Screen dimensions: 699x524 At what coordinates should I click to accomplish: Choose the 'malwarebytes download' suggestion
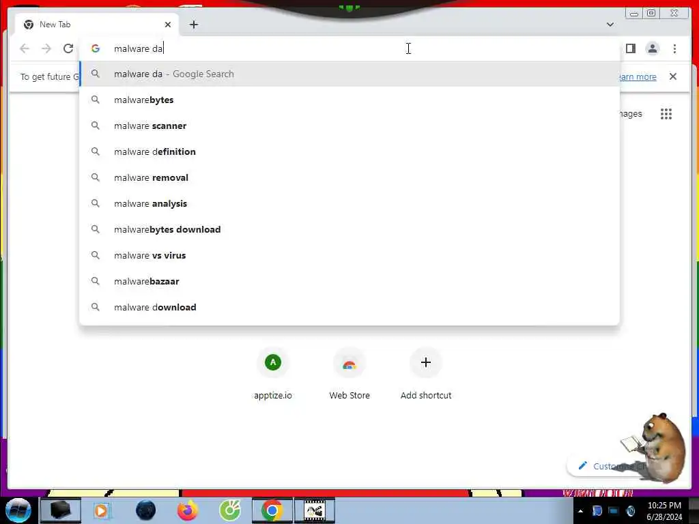tap(349, 229)
